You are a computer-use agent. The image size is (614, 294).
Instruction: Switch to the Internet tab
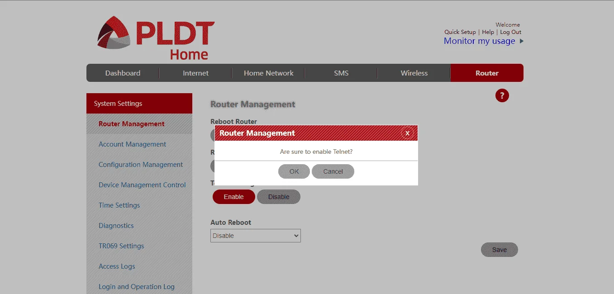[195, 73]
